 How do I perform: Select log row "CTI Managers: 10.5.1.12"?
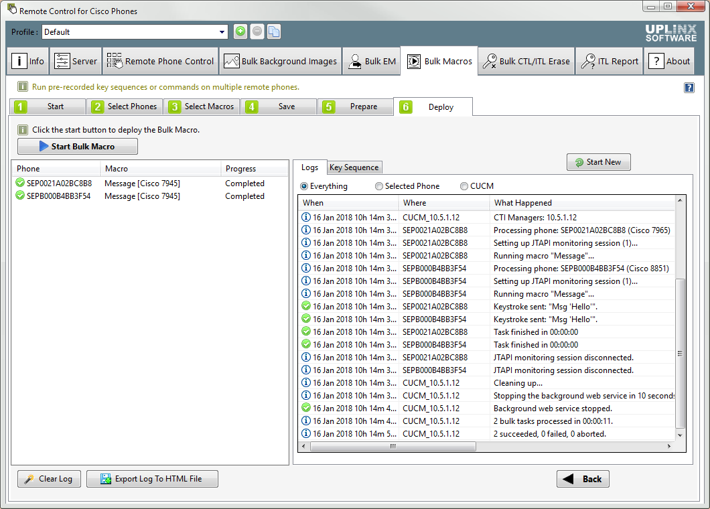point(487,218)
